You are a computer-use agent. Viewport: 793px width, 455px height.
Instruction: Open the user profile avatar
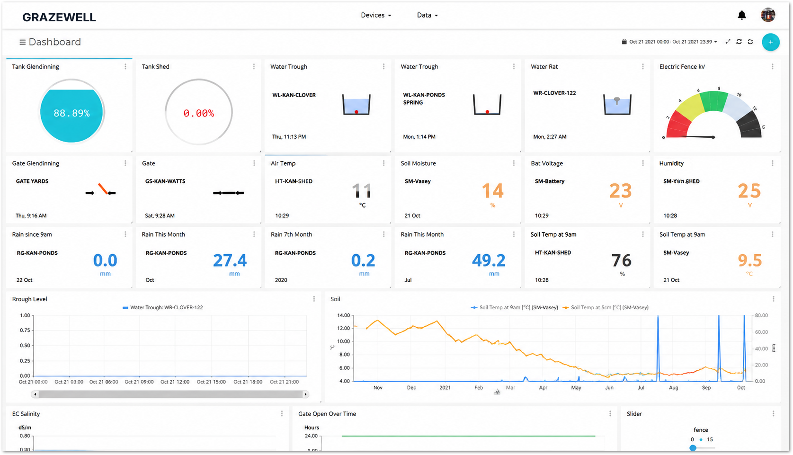click(x=768, y=15)
